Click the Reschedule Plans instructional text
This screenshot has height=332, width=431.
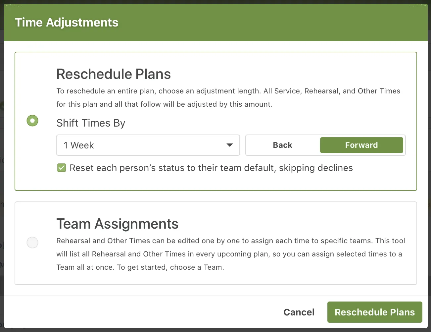228,97
